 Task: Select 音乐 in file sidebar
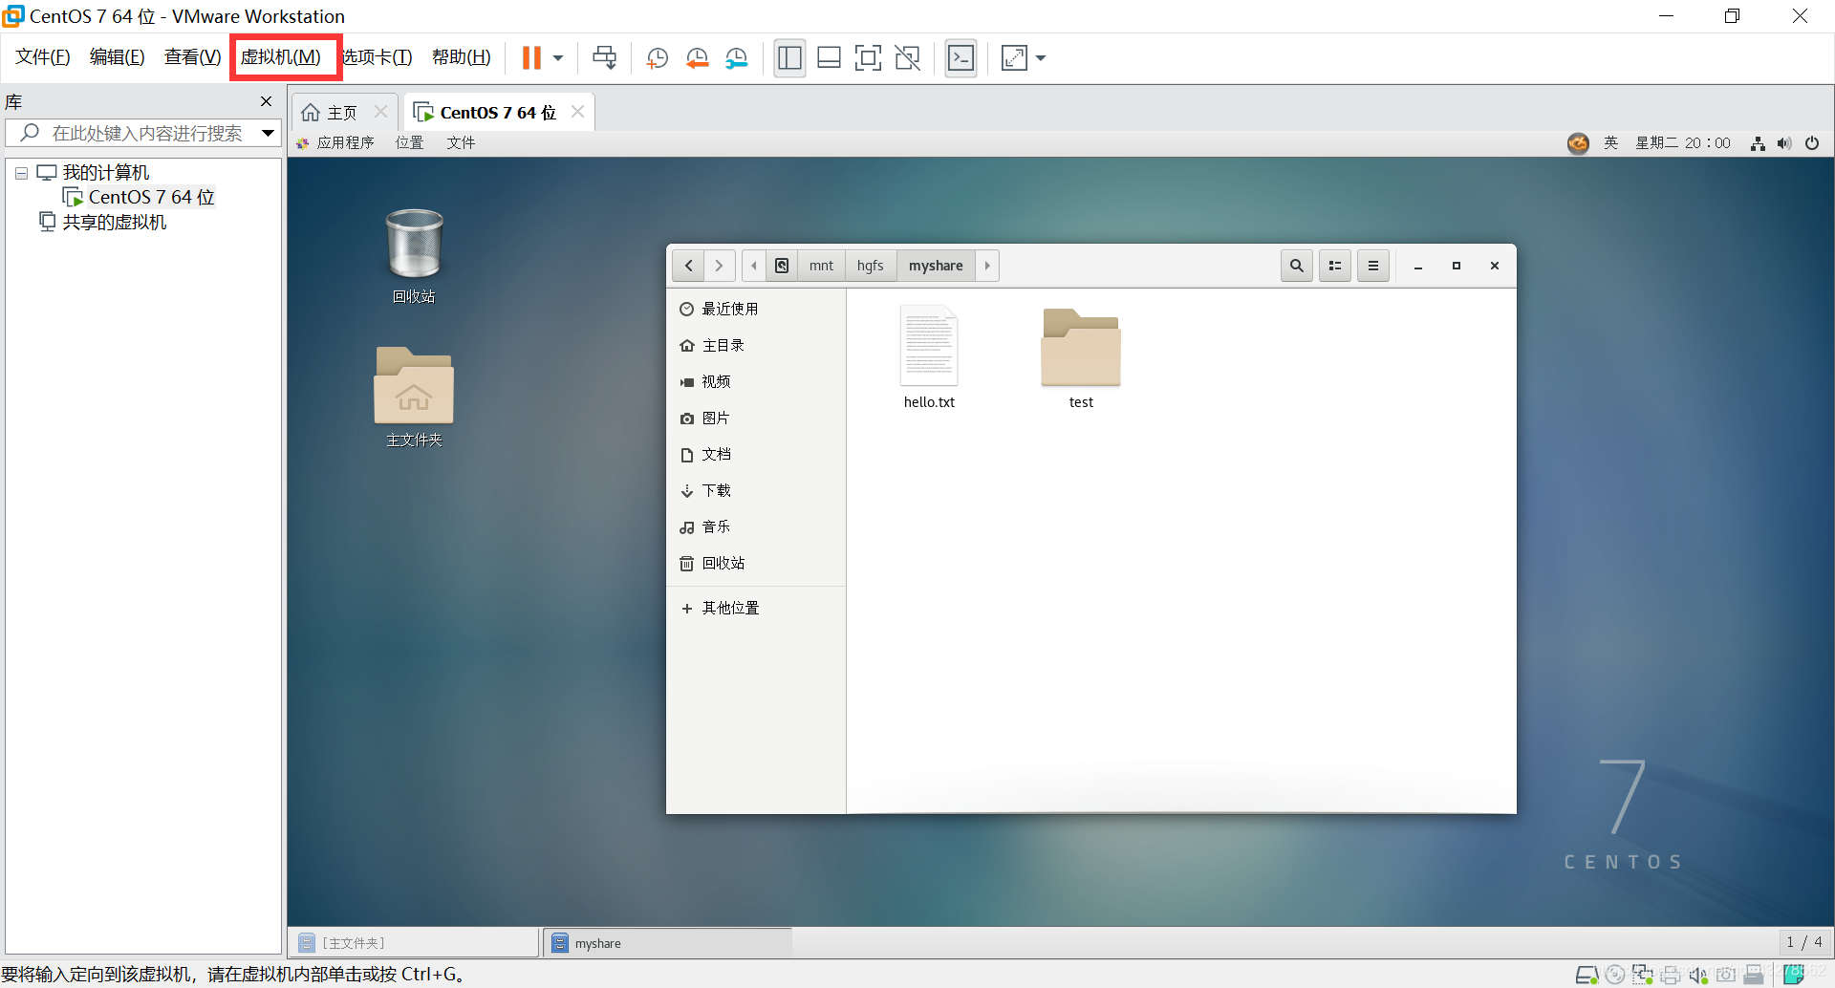point(756,526)
